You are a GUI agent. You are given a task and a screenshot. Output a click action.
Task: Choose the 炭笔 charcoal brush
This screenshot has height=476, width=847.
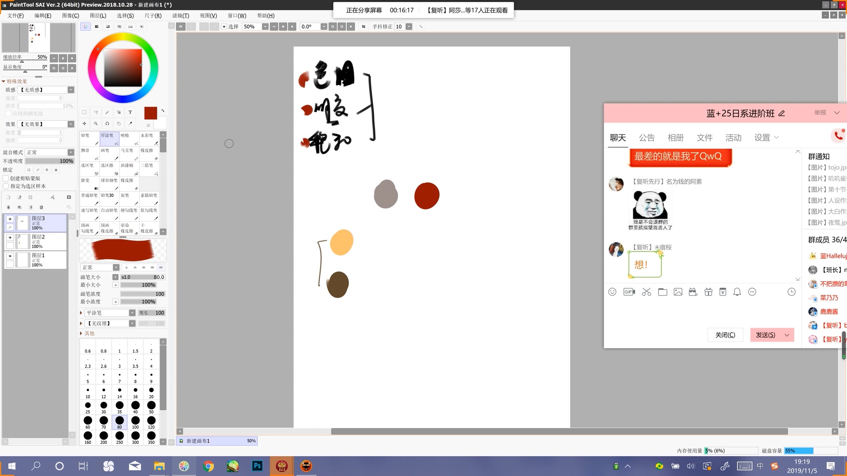[x=129, y=199]
